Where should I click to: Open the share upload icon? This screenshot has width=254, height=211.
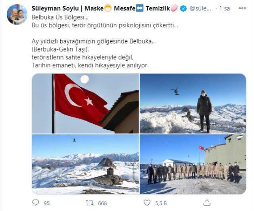(207, 203)
